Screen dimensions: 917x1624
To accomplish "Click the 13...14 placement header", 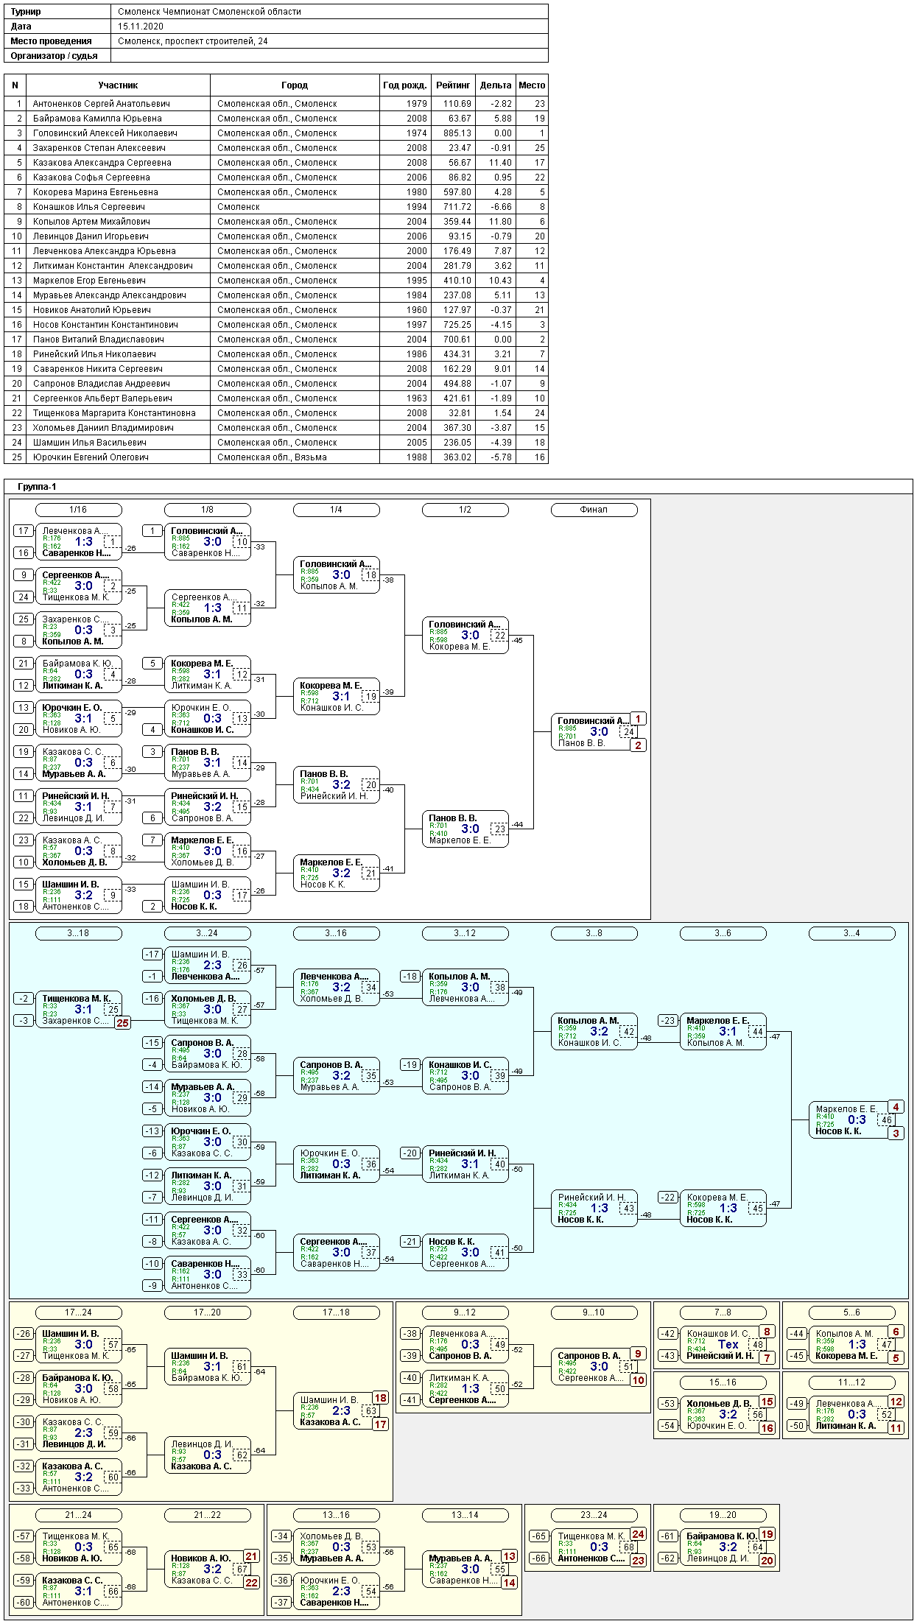I will tap(465, 1515).
